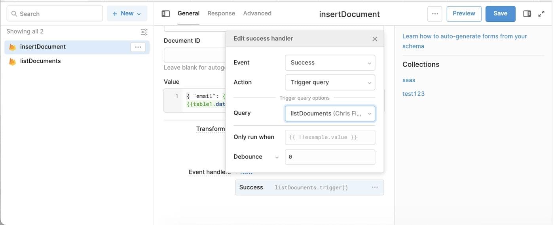Switch to the Response tab
Image resolution: width=554 pixels, height=225 pixels.
[x=221, y=13]
